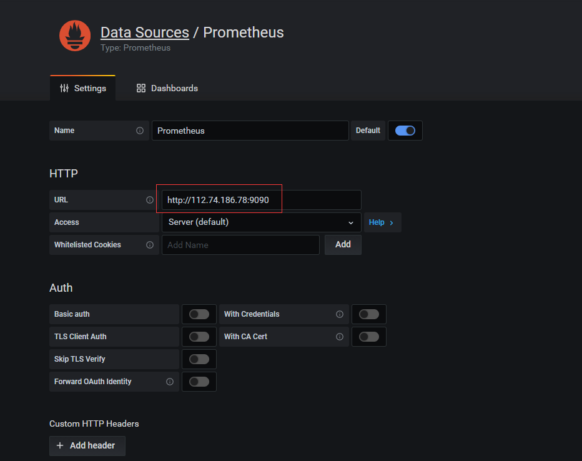The image size is (582, 461).
Task: Open the Access dropdown
Action: click(261, 222)
